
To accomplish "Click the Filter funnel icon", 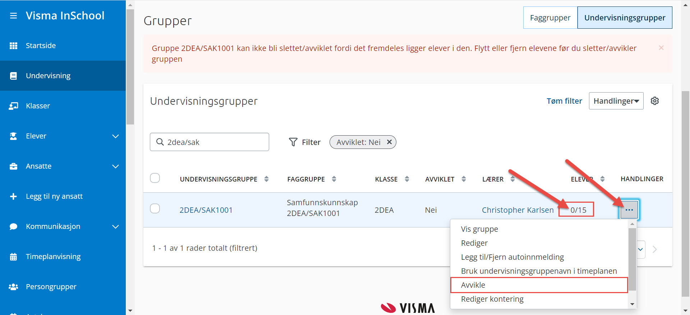I will coord(293,142).
